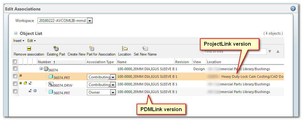This screenshot has width=302, height=120.
Task: Click the Remove association icon
Action: pos(29,49)
